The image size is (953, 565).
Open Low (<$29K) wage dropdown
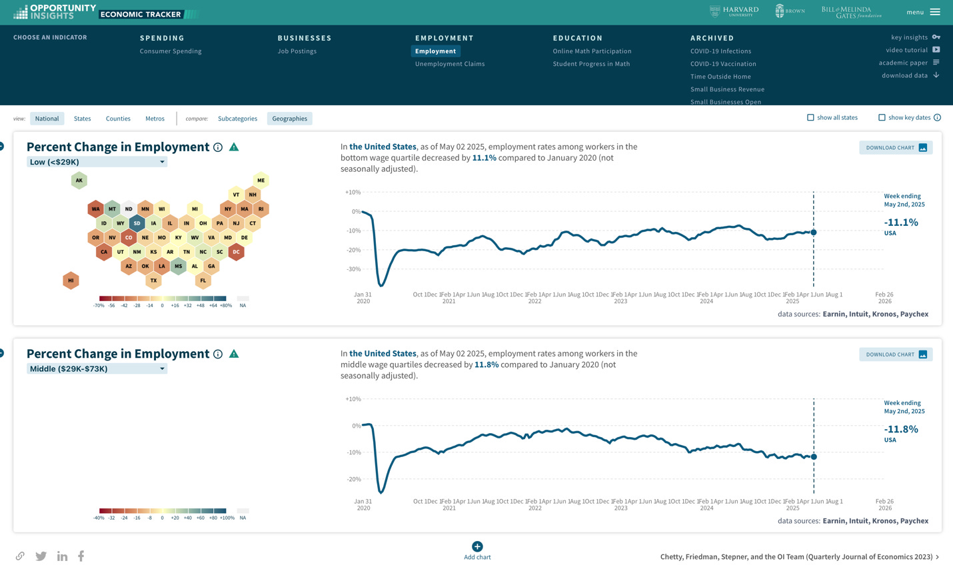click(97, 162)
